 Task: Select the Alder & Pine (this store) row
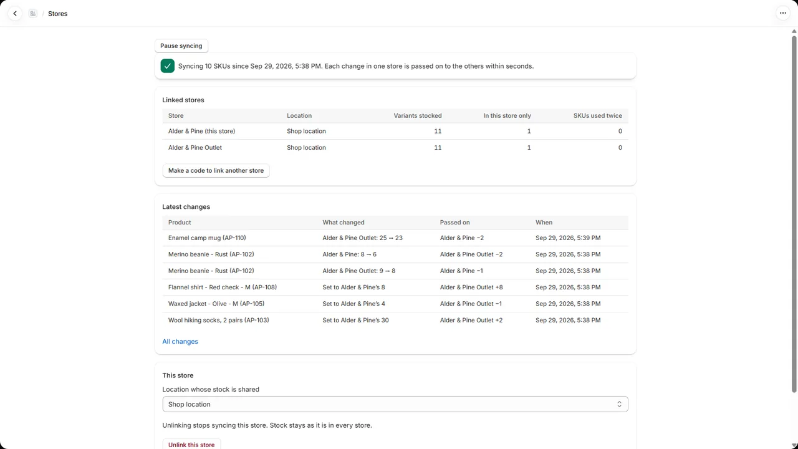tap(395, 131)
